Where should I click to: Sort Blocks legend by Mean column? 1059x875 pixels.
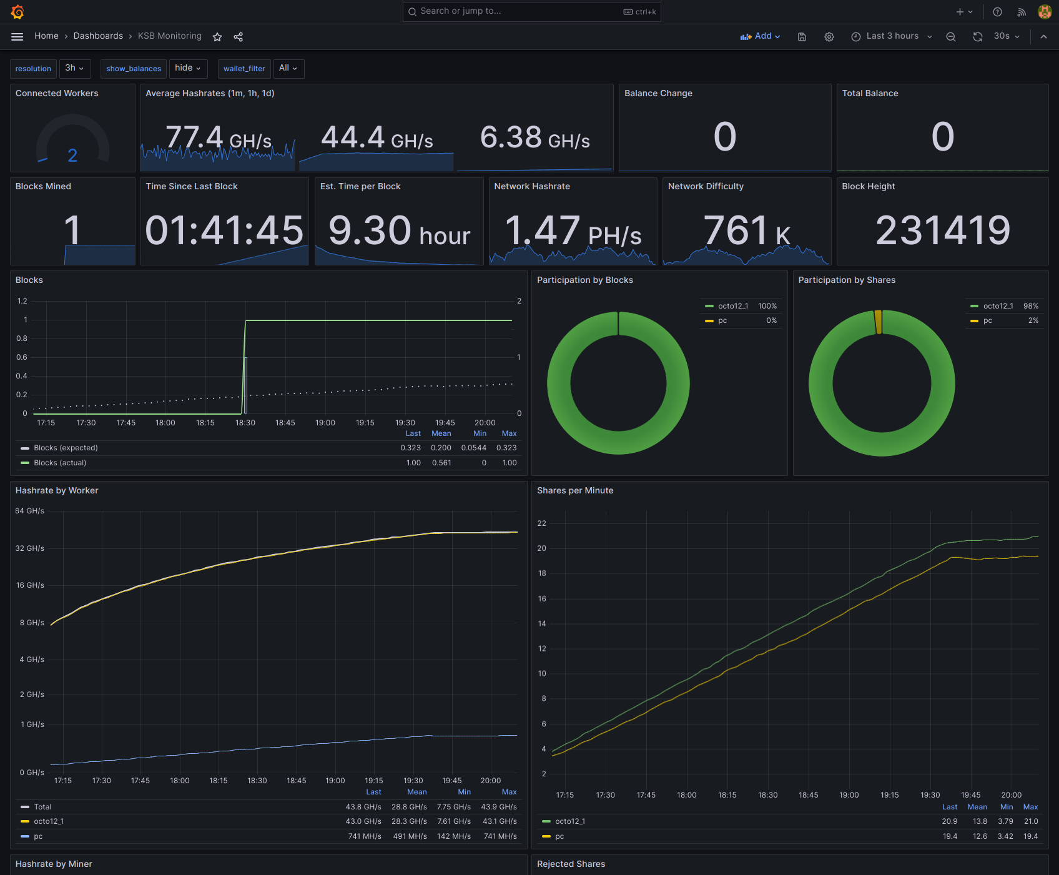point(441,433)
